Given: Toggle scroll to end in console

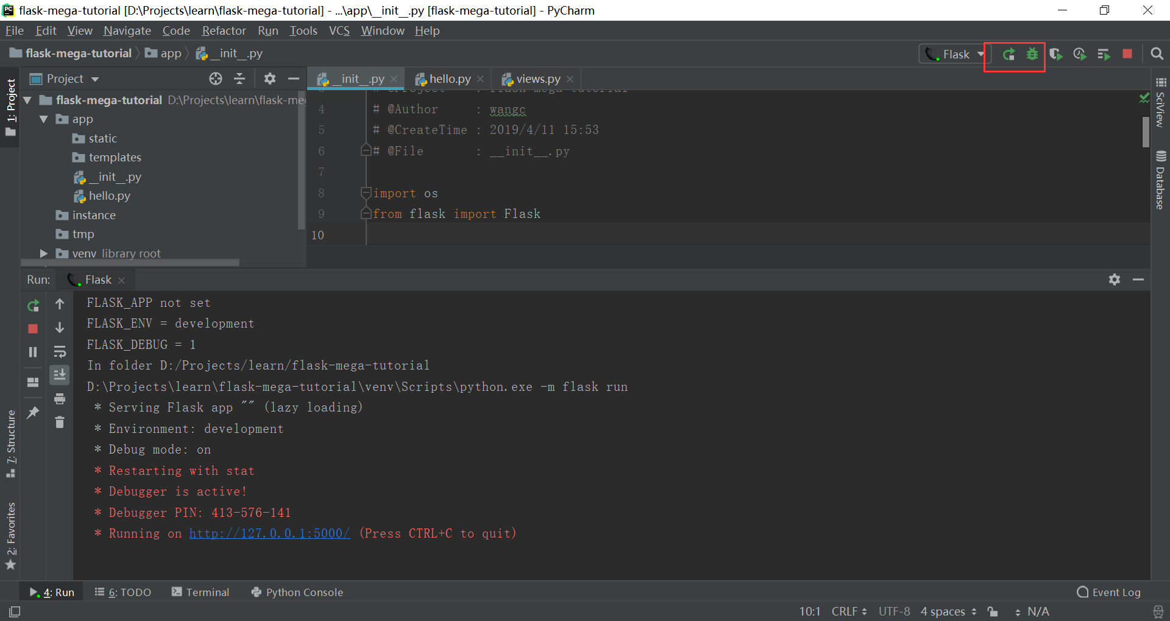Looking at the screenshot, I should (60, 374).
